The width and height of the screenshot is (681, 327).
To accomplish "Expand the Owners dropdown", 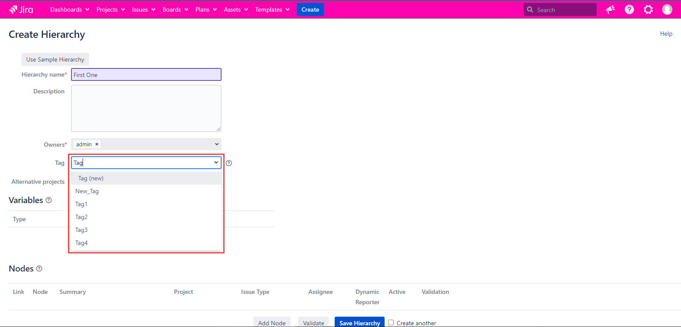I will coord(217,144).
